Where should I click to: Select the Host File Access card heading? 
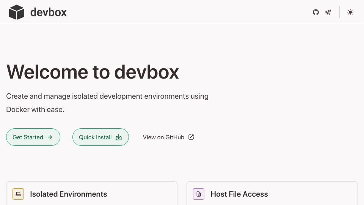tap(239, 194)
